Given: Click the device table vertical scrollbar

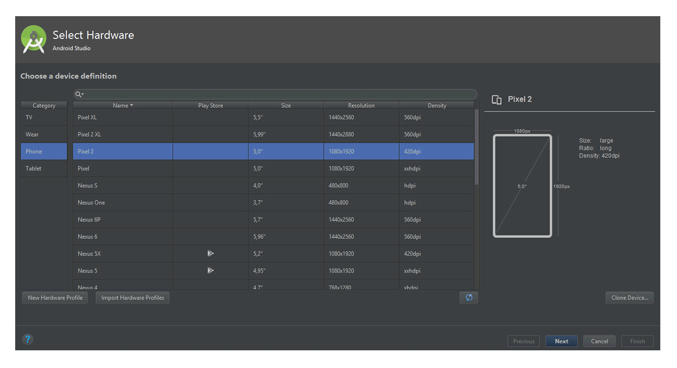Looking at the screenshot, I should point(477,146).
